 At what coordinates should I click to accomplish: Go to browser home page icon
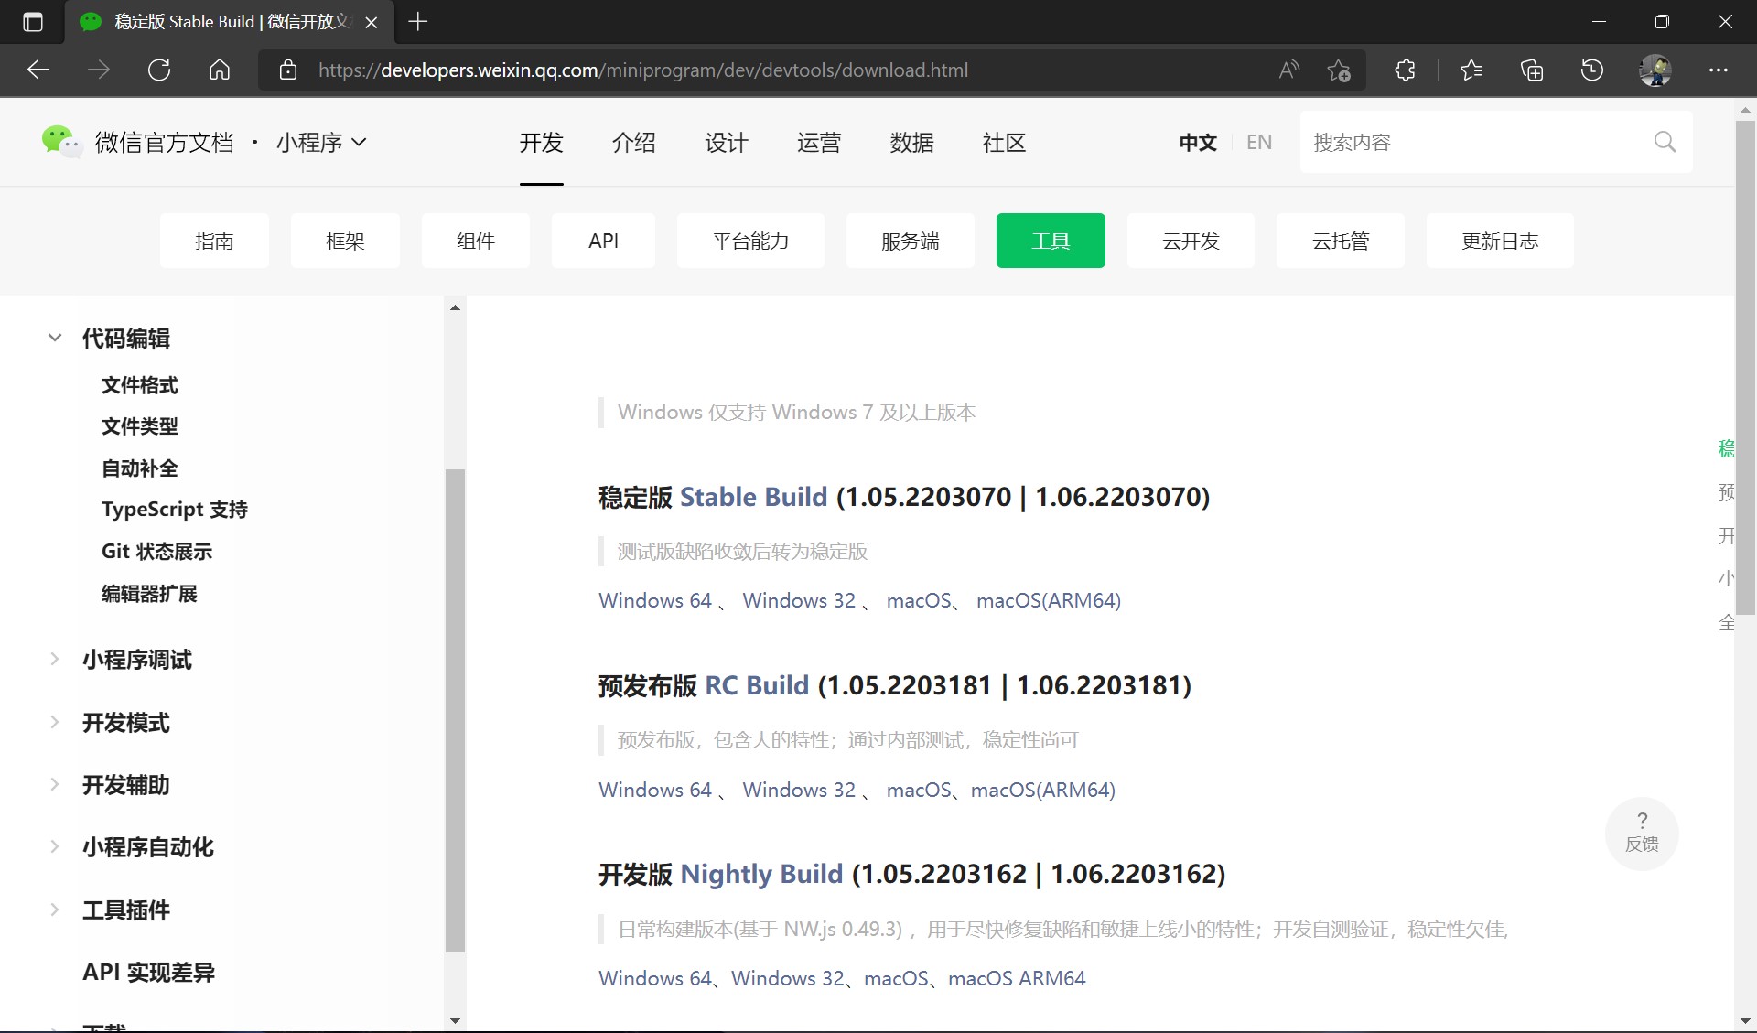click(x=220, y=70)
